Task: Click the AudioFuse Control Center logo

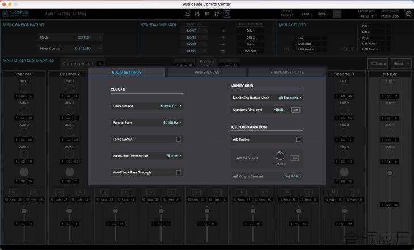Action: point(15,14)
